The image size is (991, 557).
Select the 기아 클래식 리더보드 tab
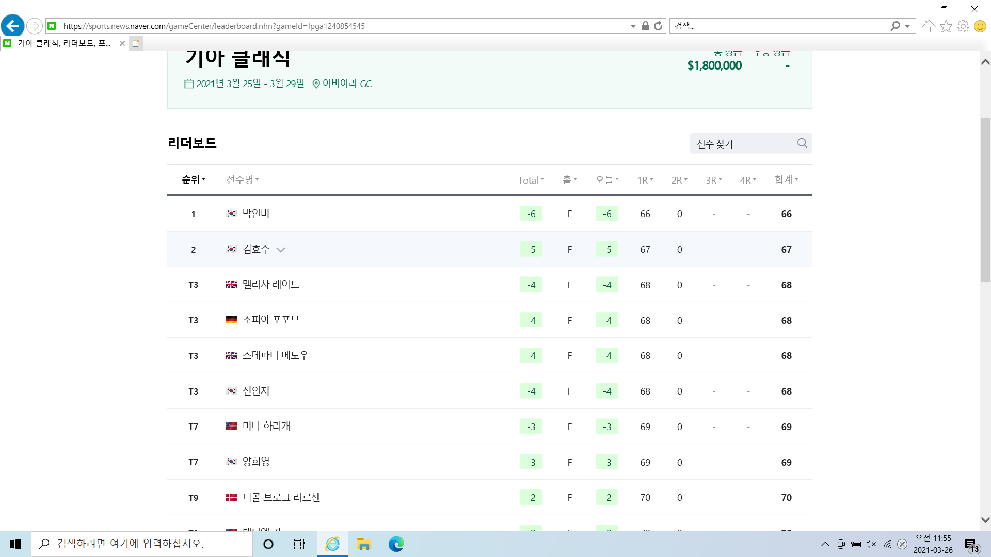tap(64, 43)
